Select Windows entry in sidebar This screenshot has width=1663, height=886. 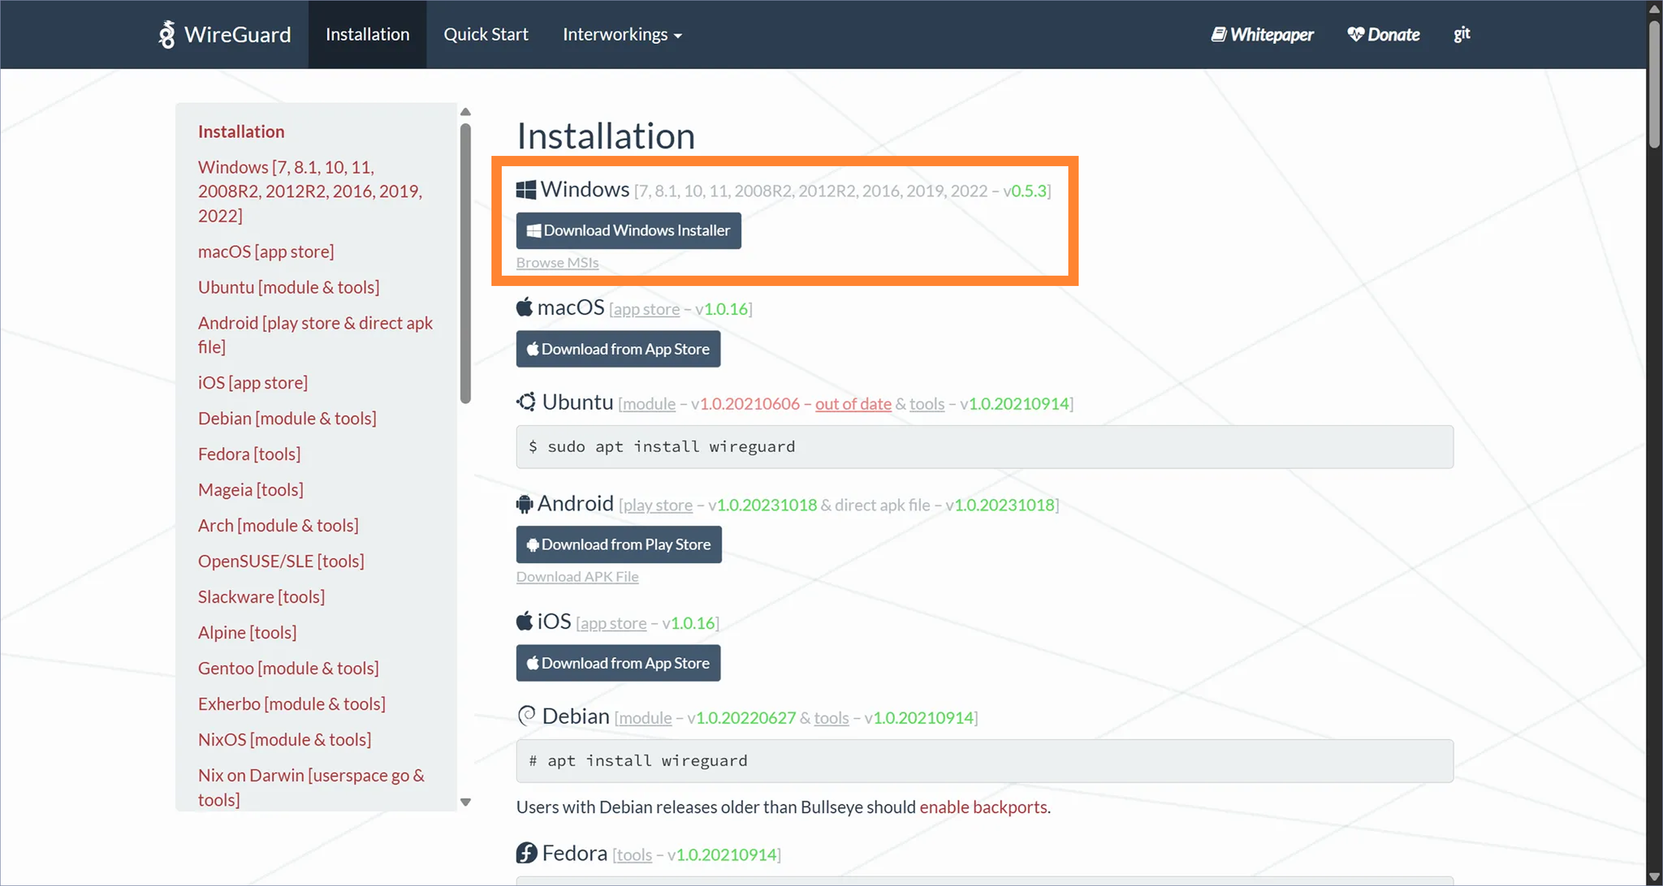click(x=310, y=191)
